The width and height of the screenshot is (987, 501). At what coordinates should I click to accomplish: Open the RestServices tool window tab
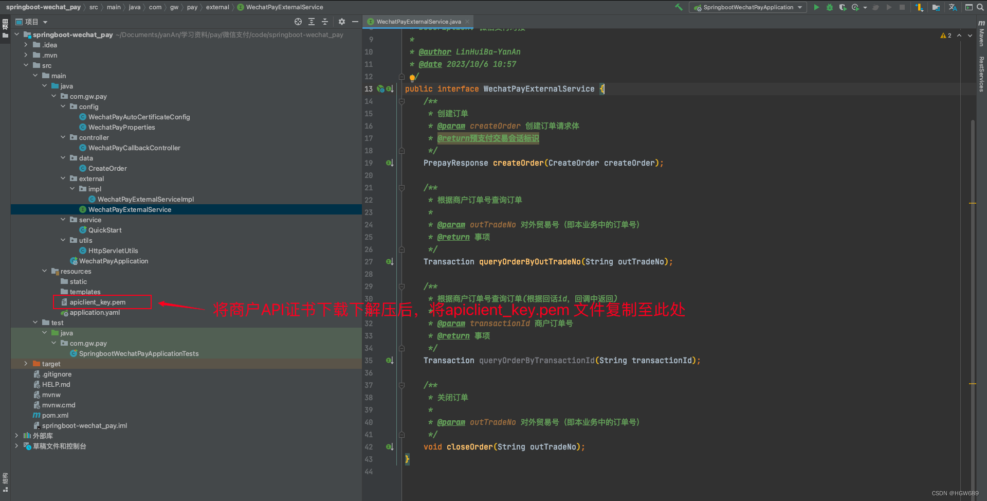coord(981,74)
